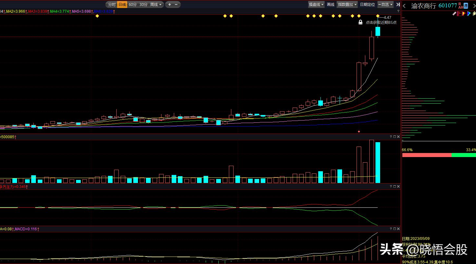Click the collapse side panel arrow icon
Screen dimensions: 476x264
pyautogui.click(x=398, y=5)
